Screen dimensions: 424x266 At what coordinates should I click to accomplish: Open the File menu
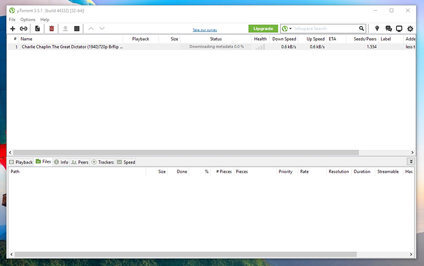(12, 19)
